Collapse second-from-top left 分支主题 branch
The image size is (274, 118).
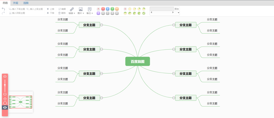point(101,49)
